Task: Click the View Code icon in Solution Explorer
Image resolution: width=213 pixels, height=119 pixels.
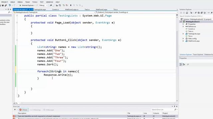Action: point(209,13)
